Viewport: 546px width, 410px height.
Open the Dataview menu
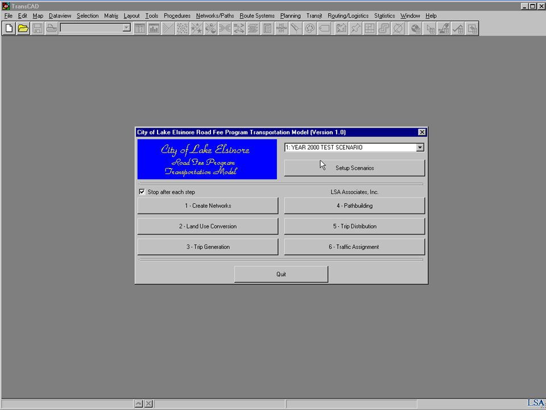60,16
